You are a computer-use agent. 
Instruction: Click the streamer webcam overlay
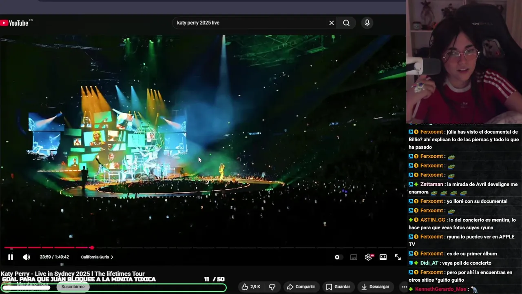pyautogui.click(x=464, y=62)
